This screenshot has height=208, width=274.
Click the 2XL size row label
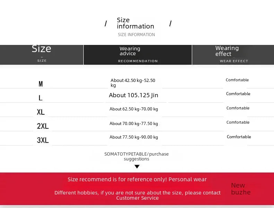pos(43,126)
